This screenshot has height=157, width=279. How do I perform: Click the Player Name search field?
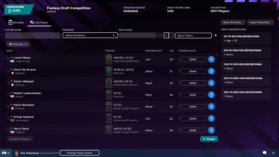[33, 36]
